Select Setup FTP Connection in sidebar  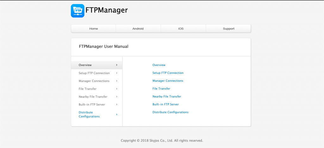coord(97,73)
